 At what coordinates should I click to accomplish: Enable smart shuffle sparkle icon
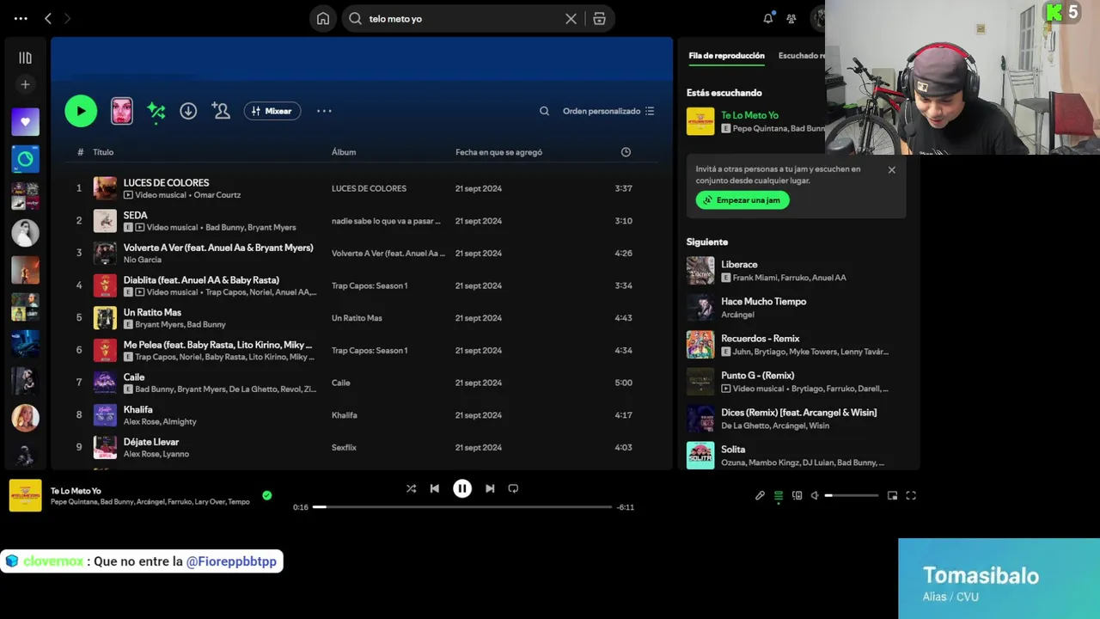pyautogui.click(x=156, y=111)
